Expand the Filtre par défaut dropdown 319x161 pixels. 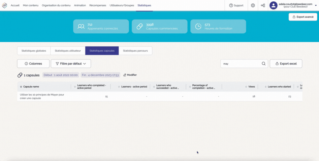click(x=71, y=64)
